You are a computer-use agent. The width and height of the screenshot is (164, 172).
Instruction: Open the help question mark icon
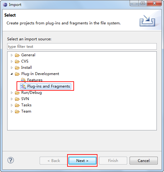(x=11, y=160)
